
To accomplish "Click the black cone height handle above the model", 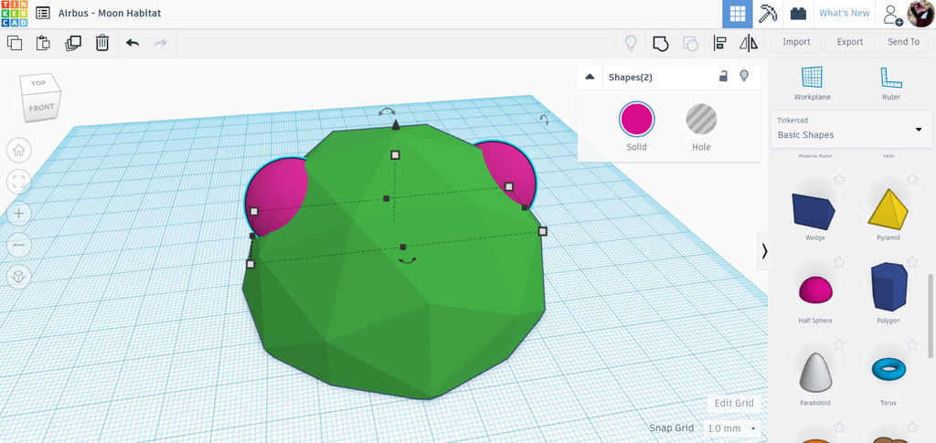I will (x=395, y=124).
